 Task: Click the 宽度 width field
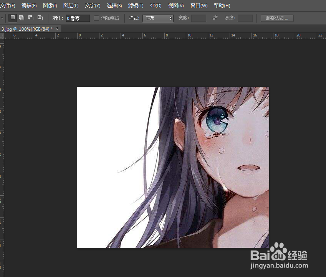point(199,18)
